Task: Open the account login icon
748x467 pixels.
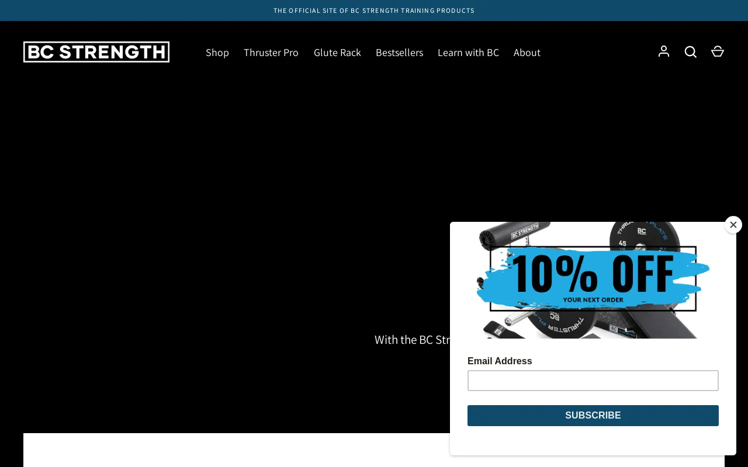Action: click(664, 52)
